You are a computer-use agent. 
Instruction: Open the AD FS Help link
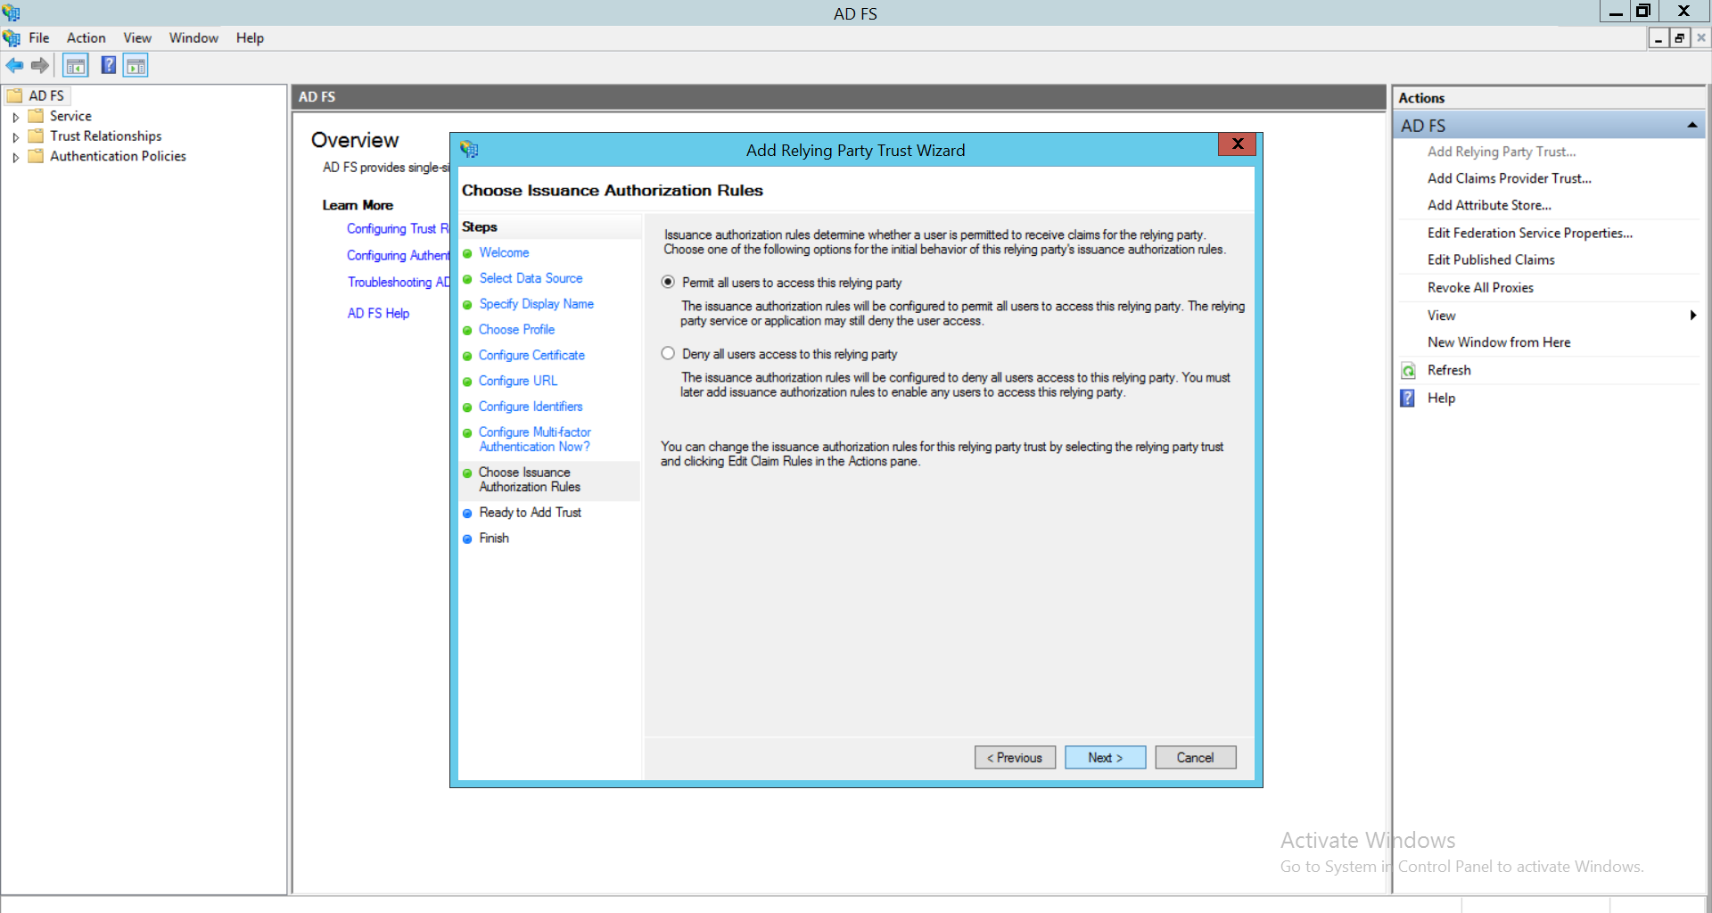378,313
